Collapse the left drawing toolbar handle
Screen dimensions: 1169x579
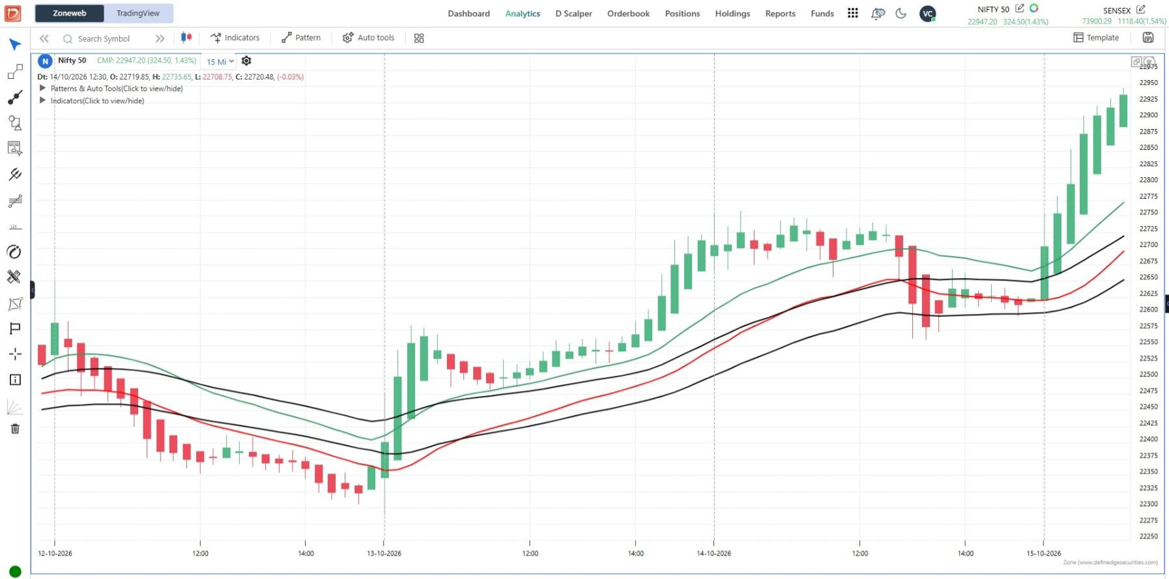pos(33,290)
